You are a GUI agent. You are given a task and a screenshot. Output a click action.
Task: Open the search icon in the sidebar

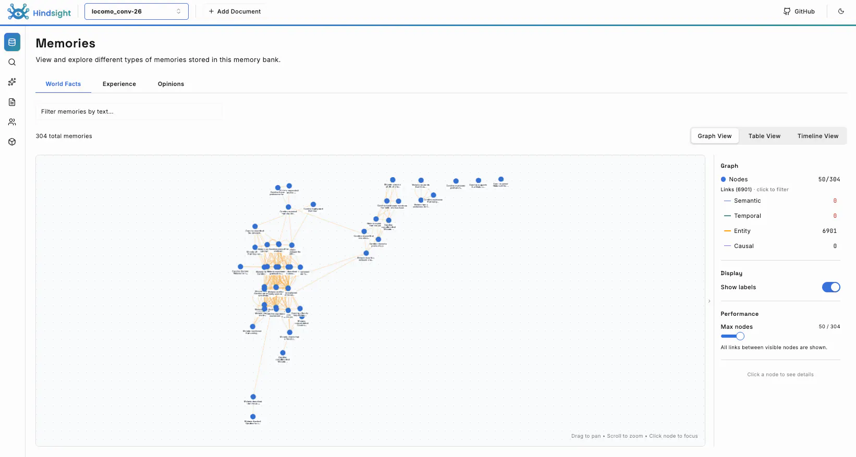[12, 62]
